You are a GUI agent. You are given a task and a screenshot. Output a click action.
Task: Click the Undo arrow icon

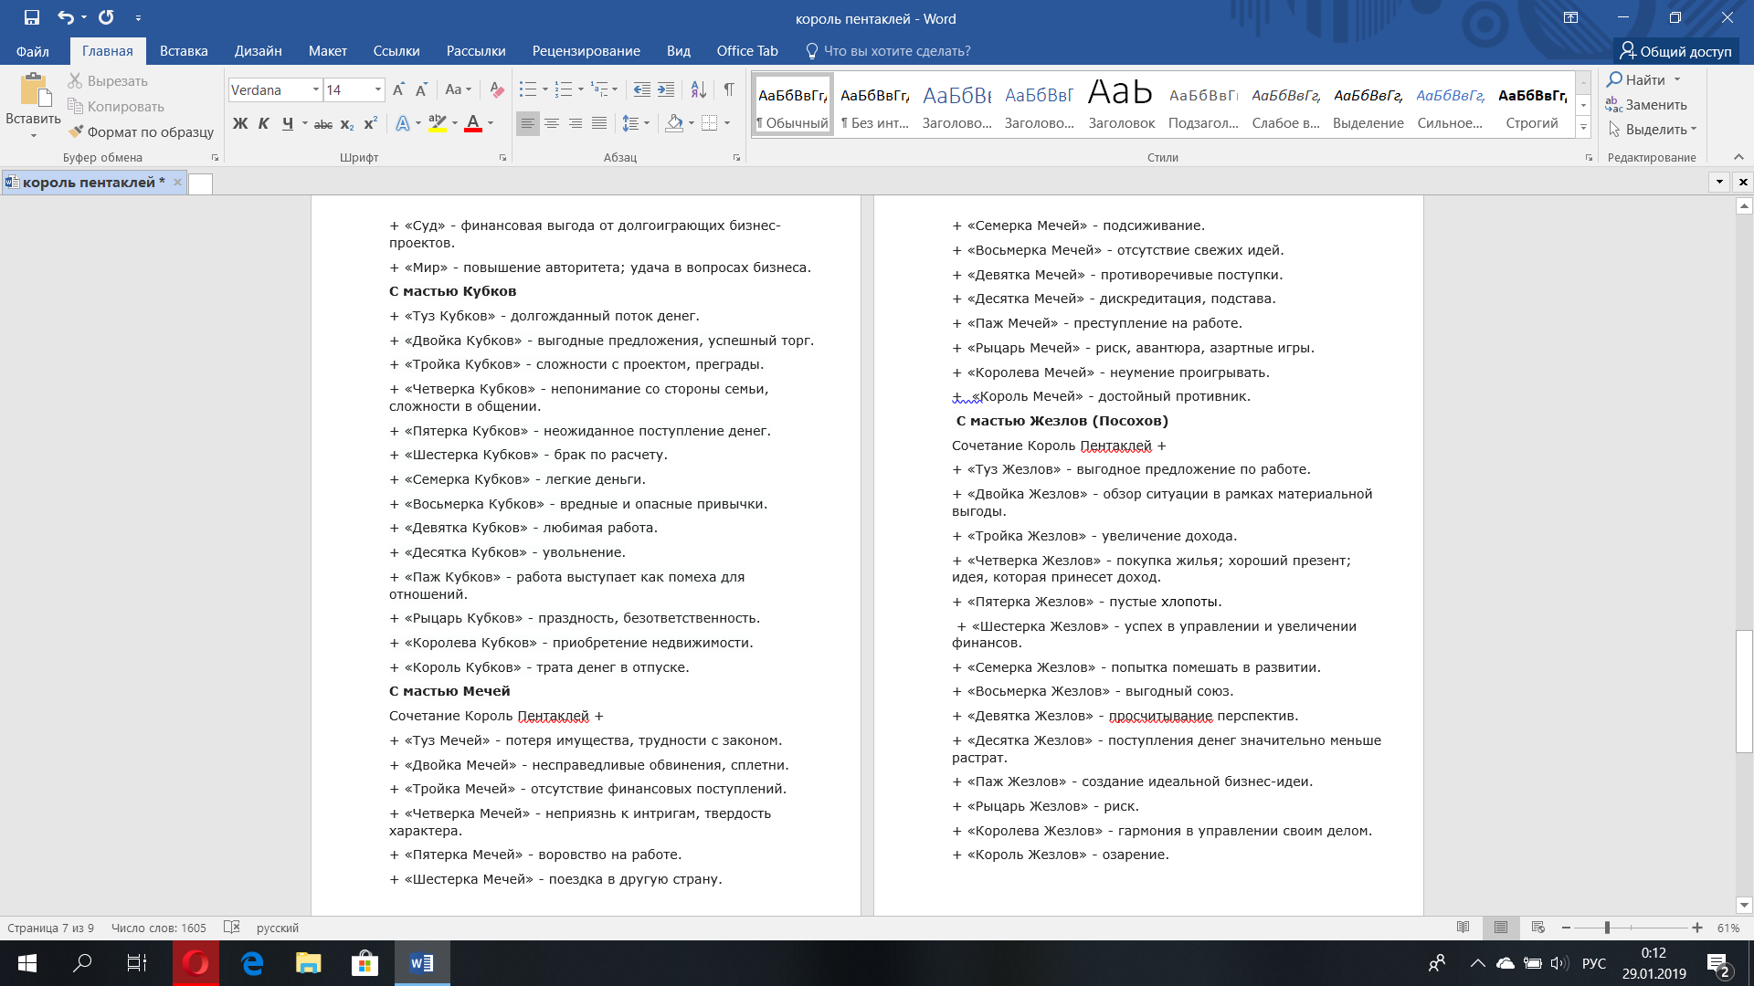[65, 17]
